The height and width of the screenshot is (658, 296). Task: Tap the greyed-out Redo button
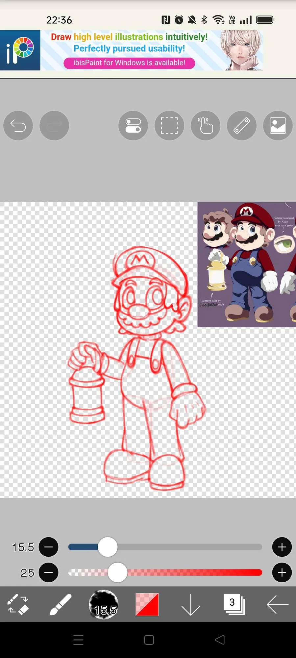pos(54,126)
